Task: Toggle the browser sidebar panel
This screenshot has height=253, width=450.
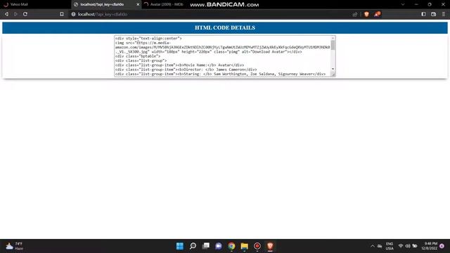Action: pyautogui.click(x=423, y=14)
